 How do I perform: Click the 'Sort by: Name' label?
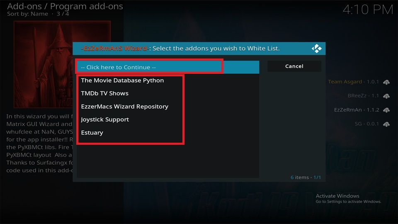pos(27,14)
